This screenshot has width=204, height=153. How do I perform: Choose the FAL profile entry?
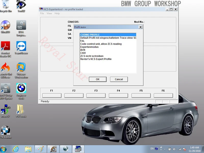point(82,41)
